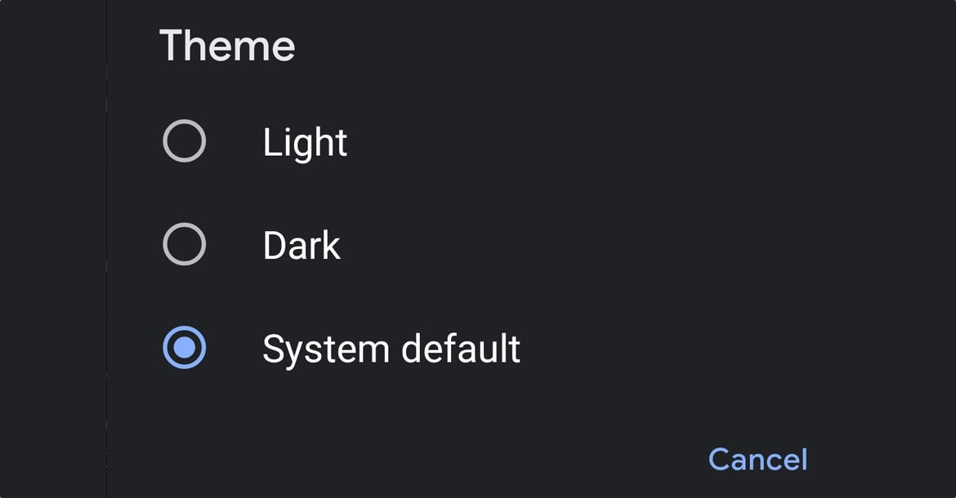This screenshot has width=956, height=498.
Task: Select the Light theme radio button
Action: click(x=184, y=141)
